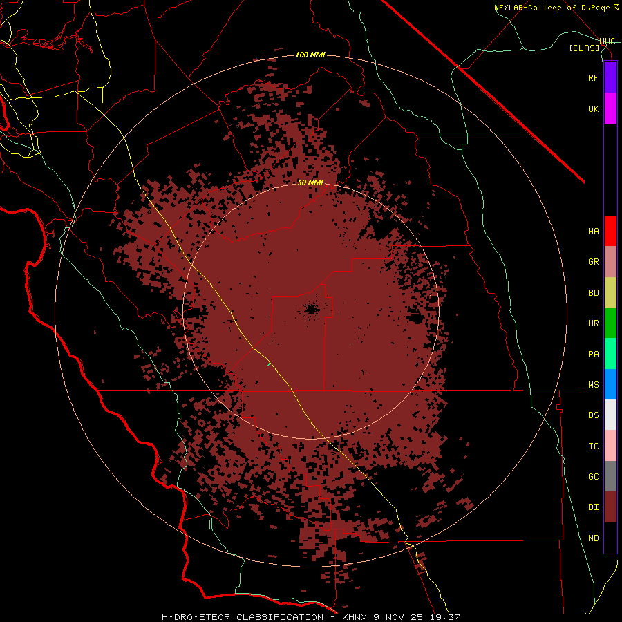Click the RA light-green legend swatch
The width and height of the screenshot is (622, 622).
610,354
